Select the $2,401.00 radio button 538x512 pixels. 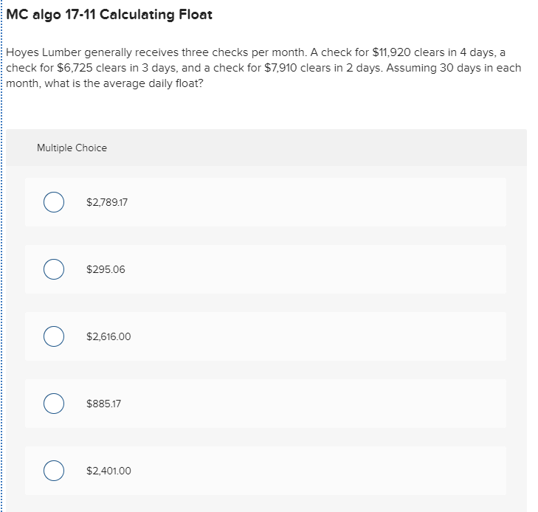54,471
